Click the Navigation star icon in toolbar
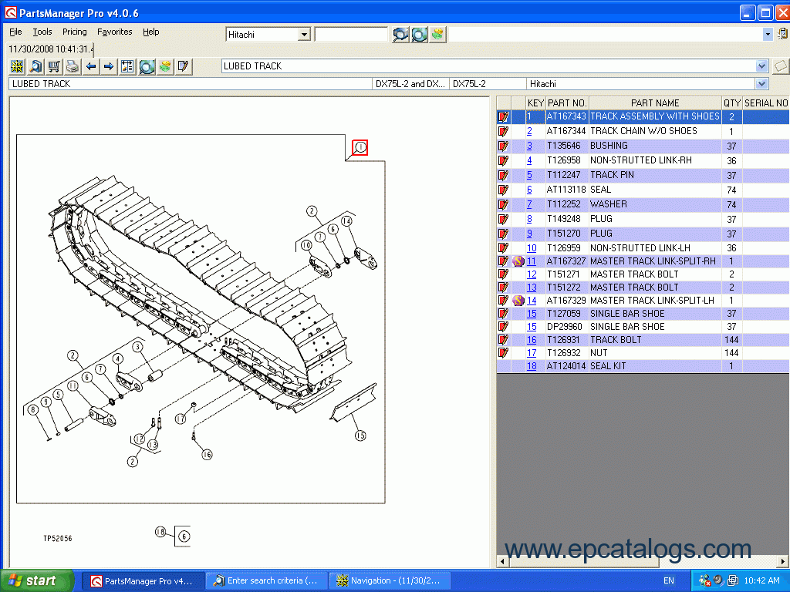The height and width of the screenshot is (592, 790). point(17,66)
